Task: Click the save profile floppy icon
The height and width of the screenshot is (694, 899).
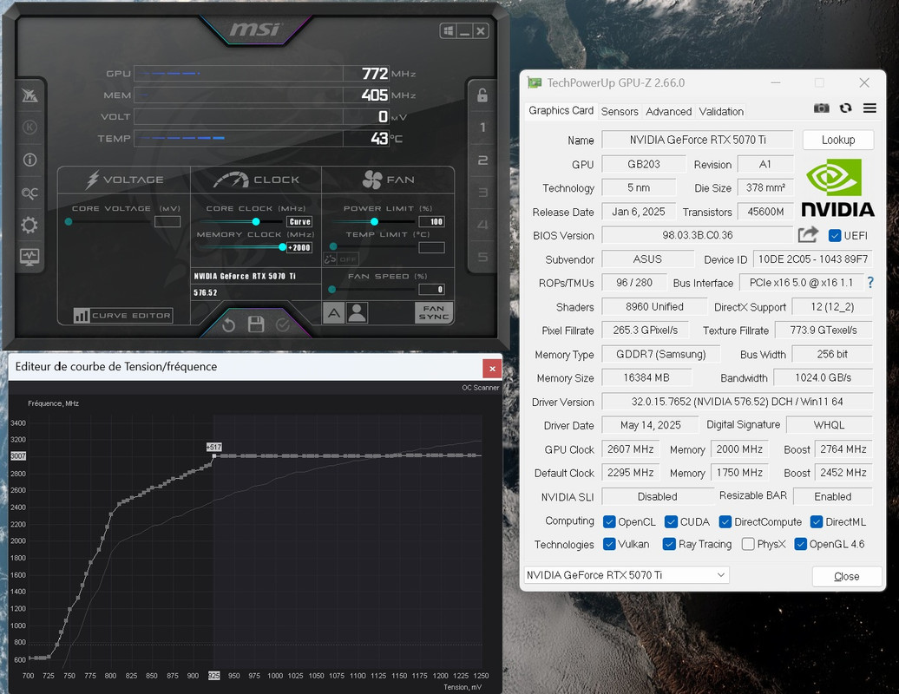Action: (x=256, y=324)
